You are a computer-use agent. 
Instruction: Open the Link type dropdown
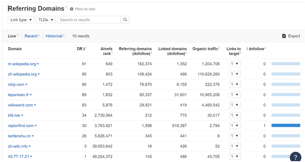point(21,20)
